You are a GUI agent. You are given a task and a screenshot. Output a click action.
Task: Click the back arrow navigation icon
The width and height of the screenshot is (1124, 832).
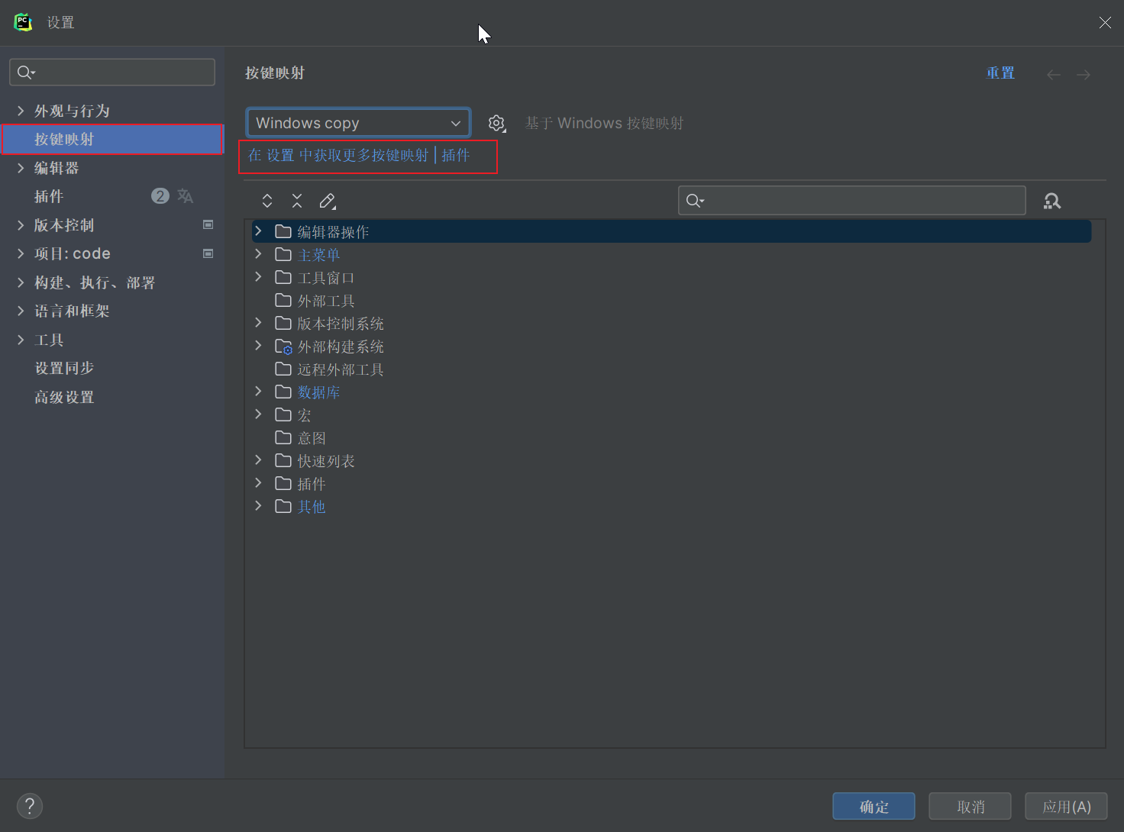point(1054,74)
